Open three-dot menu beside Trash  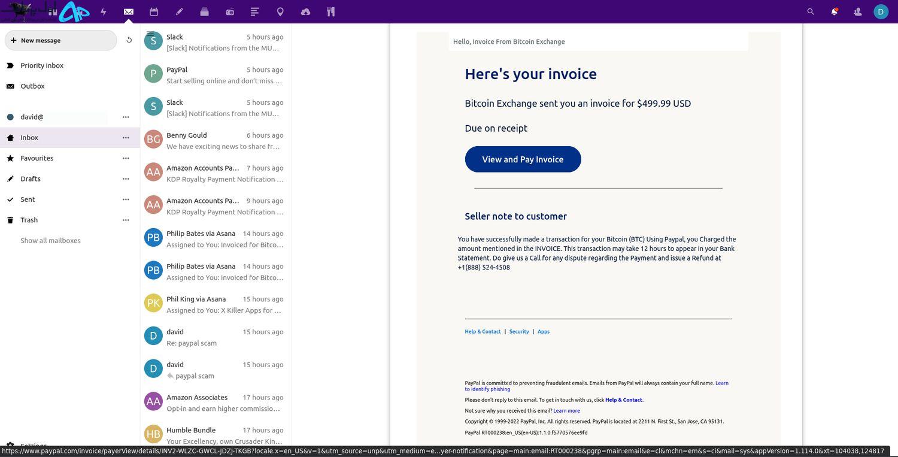click(126, 220)
